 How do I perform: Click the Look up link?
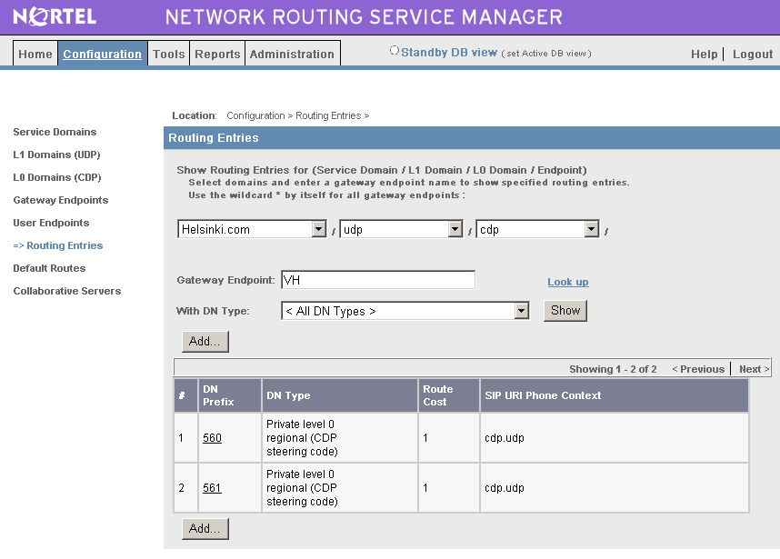coord(568,282)
